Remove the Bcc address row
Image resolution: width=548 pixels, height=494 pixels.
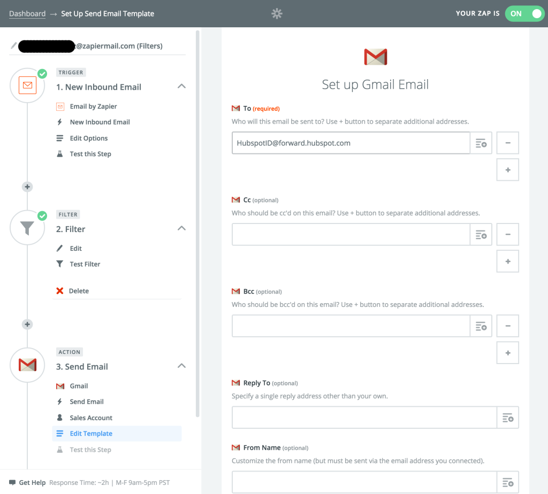[x=507, y=326]
